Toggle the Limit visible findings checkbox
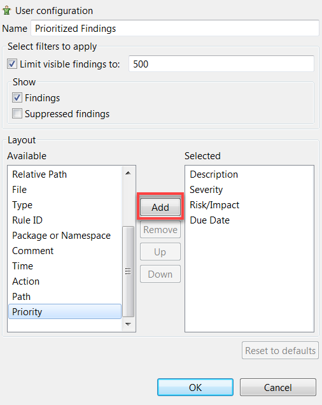Image resolution: width=322 pixels, height=405 pixels. pyautogui.click(x=12, y=64)
